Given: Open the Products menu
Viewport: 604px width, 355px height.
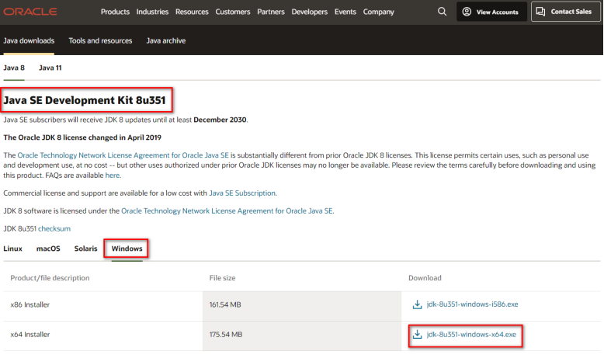Looking at the screenshot, I should pyautogui.click(x=115, y=12).
